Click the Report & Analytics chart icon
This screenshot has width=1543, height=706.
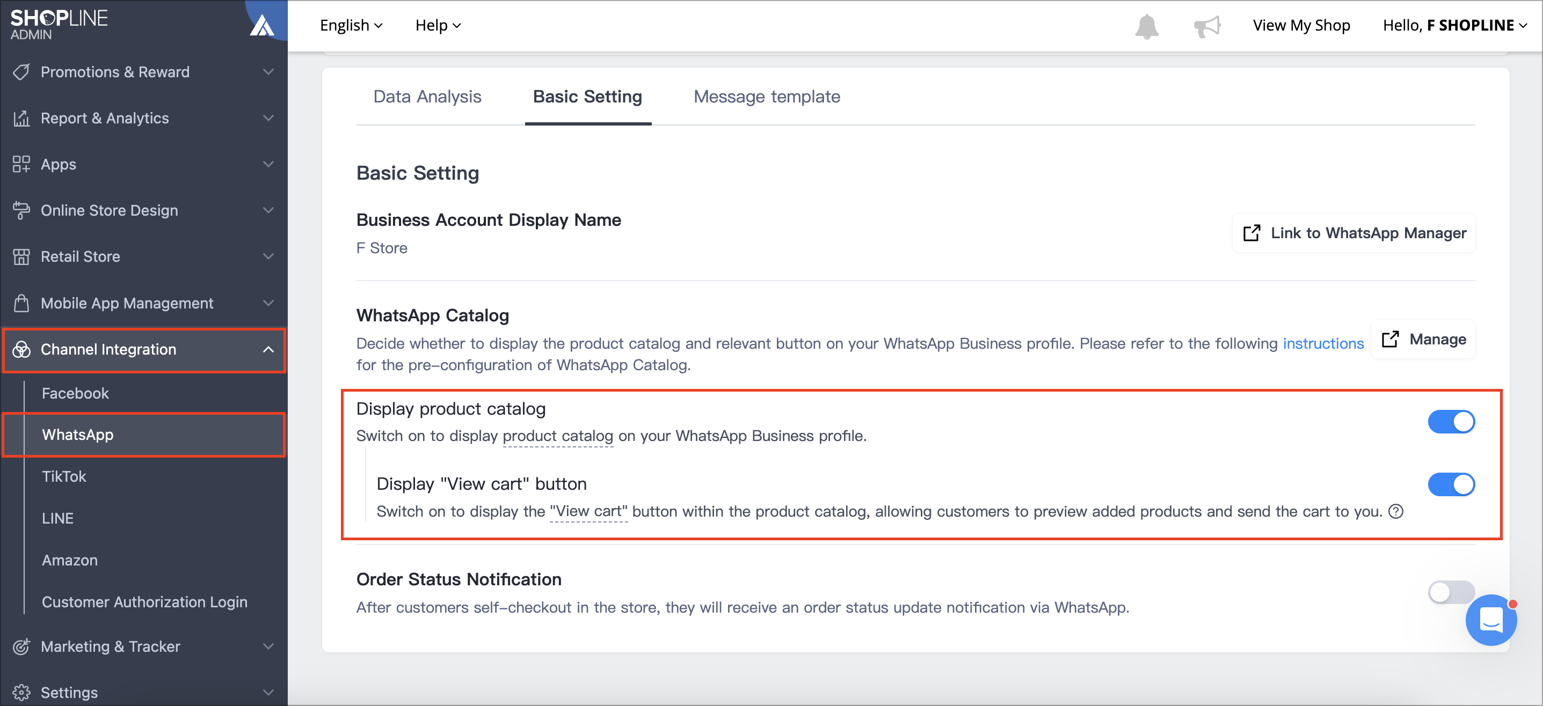point(21,118)
